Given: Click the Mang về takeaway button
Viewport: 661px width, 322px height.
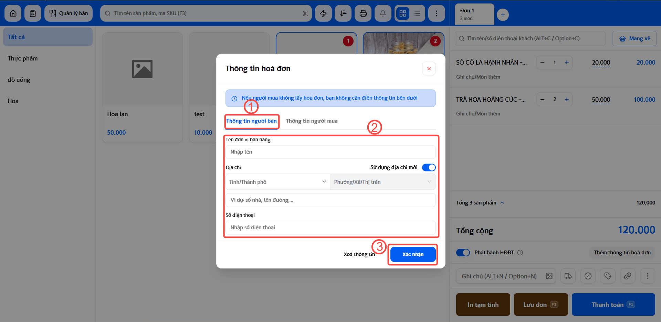Looking at the screenshot, I should [x=634, y=38].
